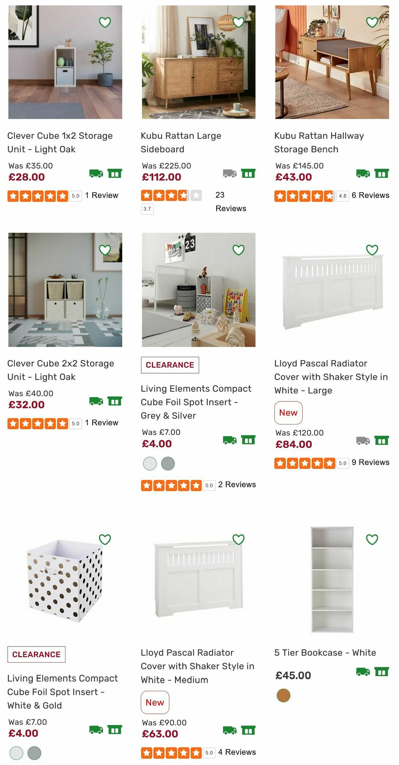
Task: Open the Clever Cube 1x2 Storage Unit product page
Action: pyautogui.click(x=60, y=142)
